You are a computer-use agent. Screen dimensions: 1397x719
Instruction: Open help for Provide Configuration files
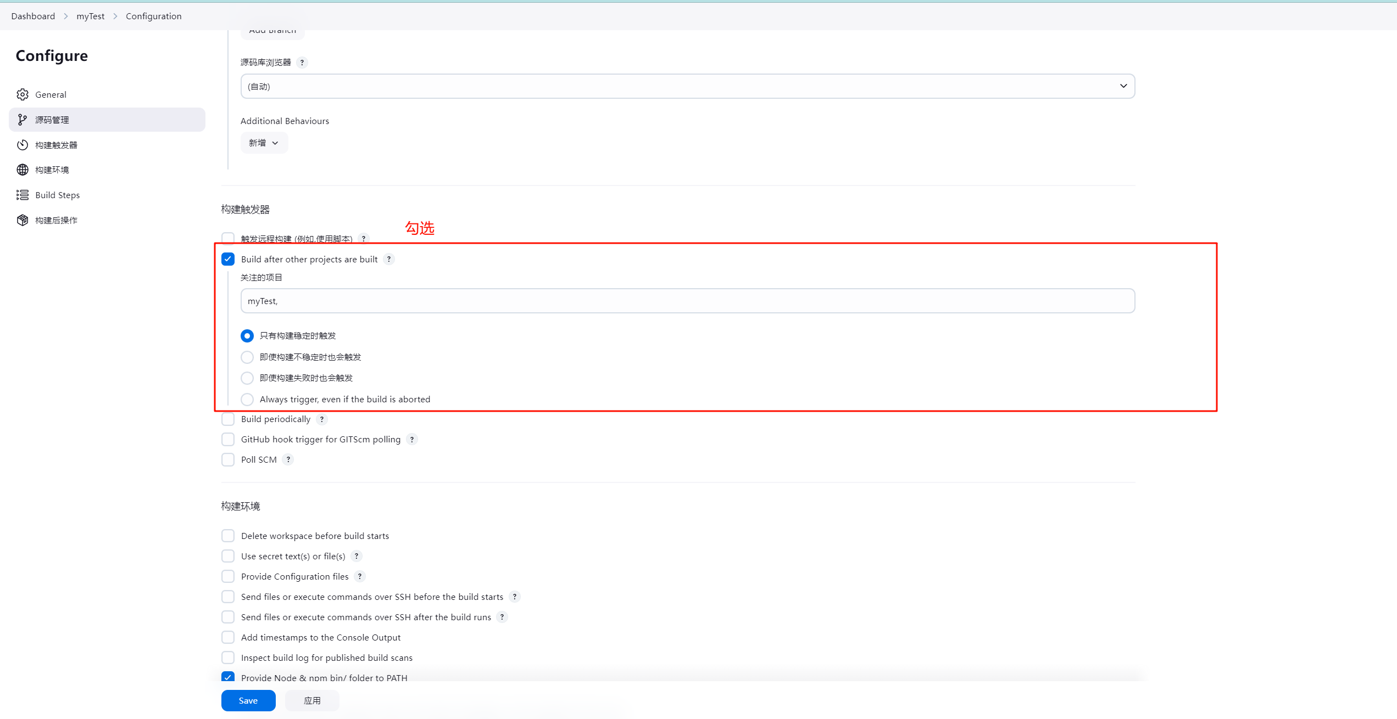[x=360, y=577]
